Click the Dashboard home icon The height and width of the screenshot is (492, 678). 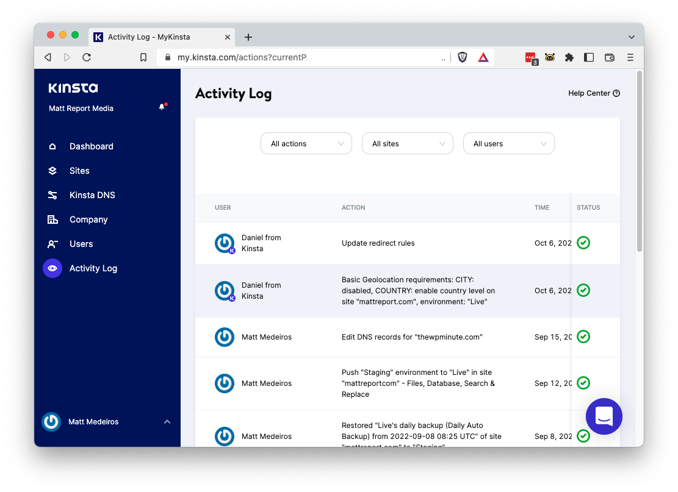coord(52,146)
